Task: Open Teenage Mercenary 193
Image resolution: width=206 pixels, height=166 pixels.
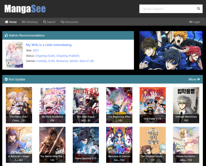Action: [186, 105]
